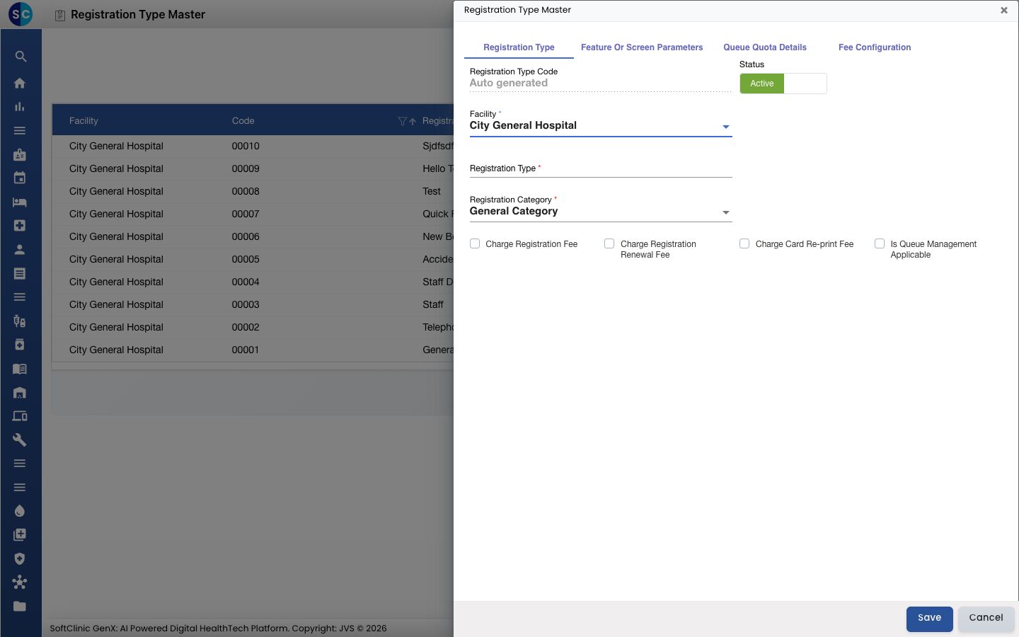The height and width of the screenshot is (637, 1019).
Task: Click the Registration Type Code field
Action: tap(601, 83)
